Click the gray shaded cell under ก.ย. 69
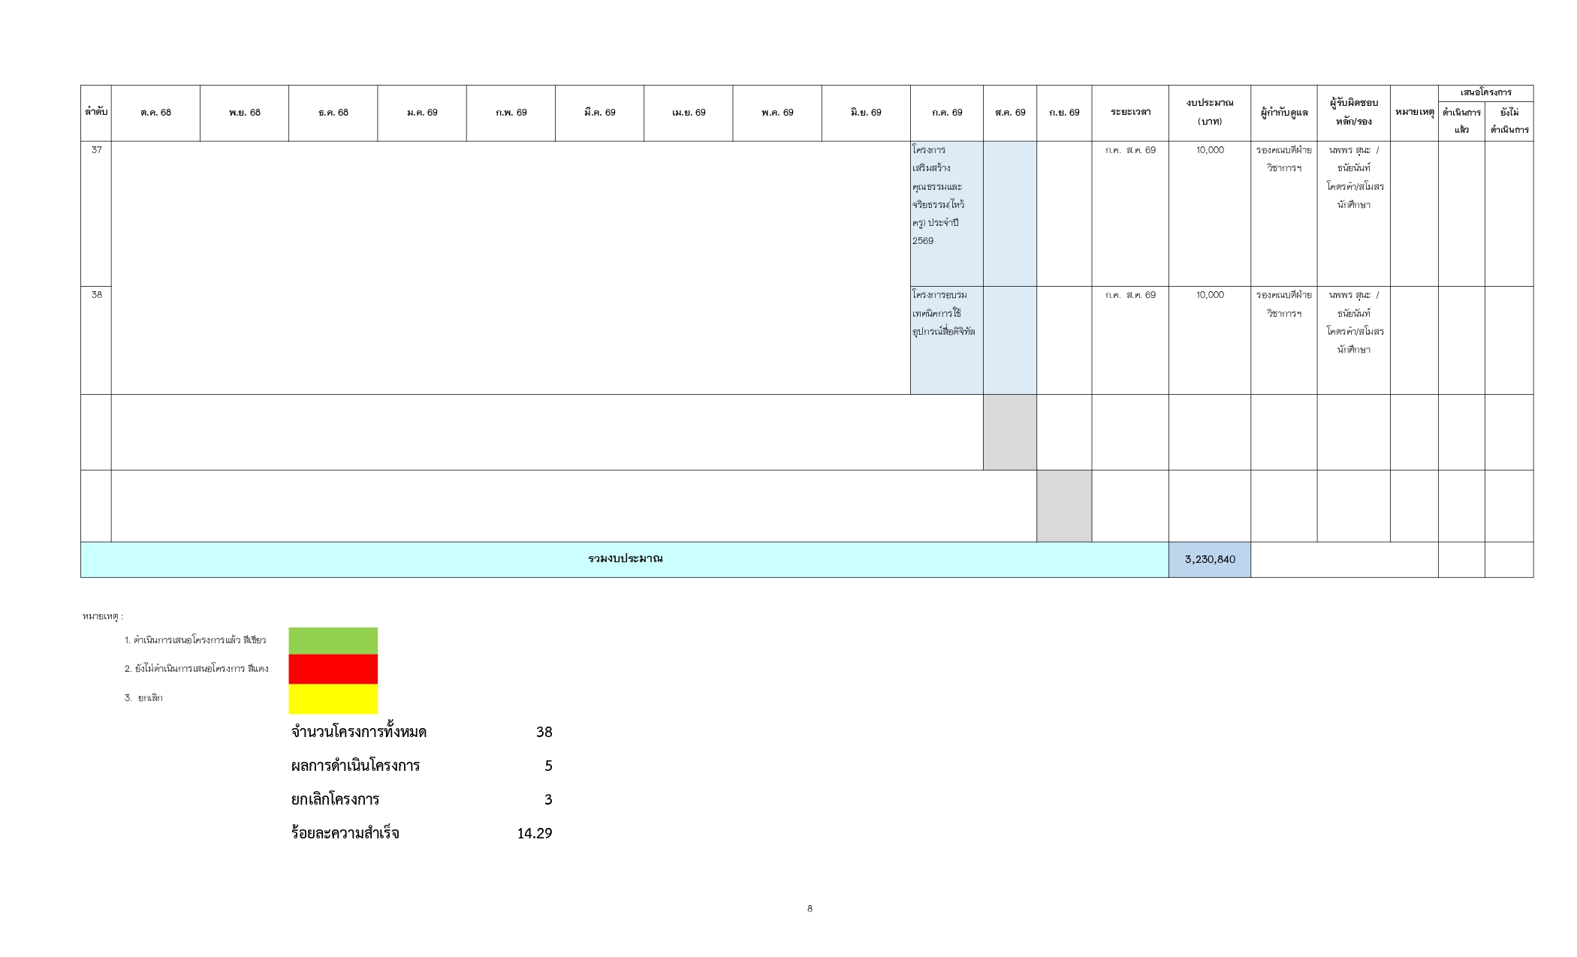Screen dimensions: 1577x957 1063,506
